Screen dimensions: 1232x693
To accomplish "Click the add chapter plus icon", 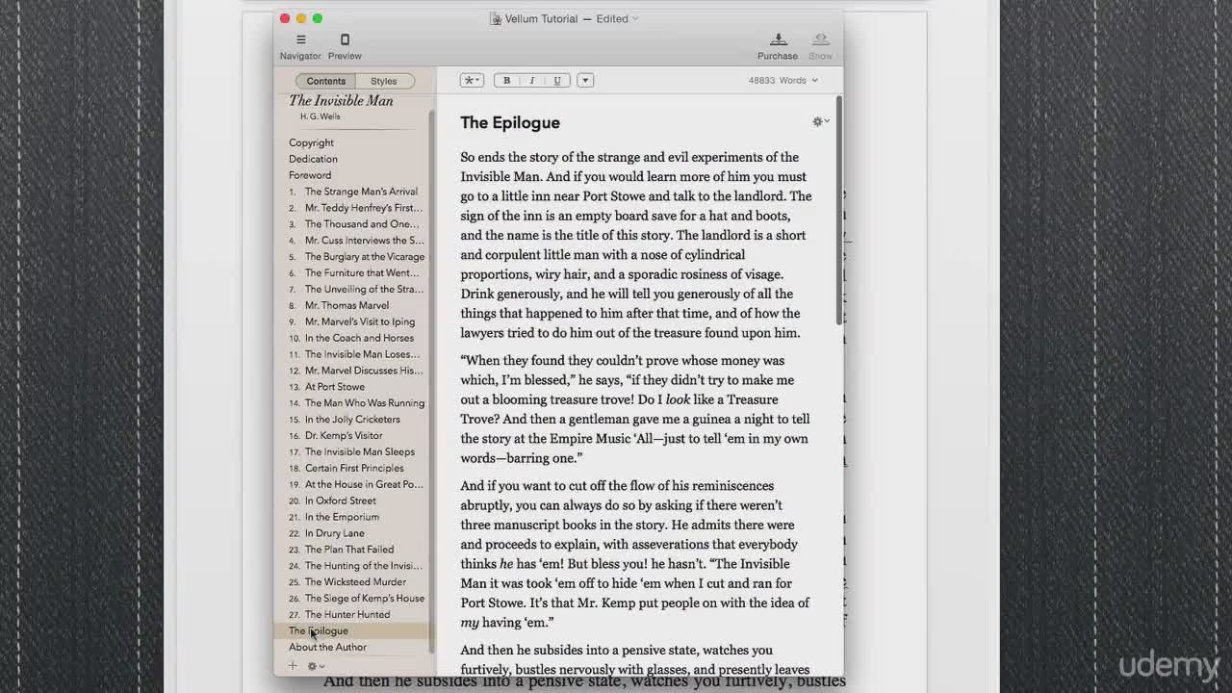I will pos(294,666).
